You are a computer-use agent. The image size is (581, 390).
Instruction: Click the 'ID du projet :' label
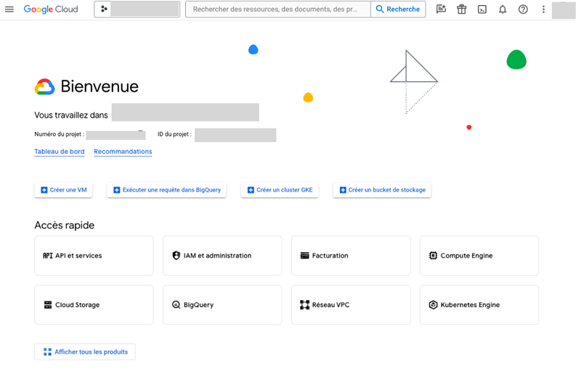tap(174, 134)
